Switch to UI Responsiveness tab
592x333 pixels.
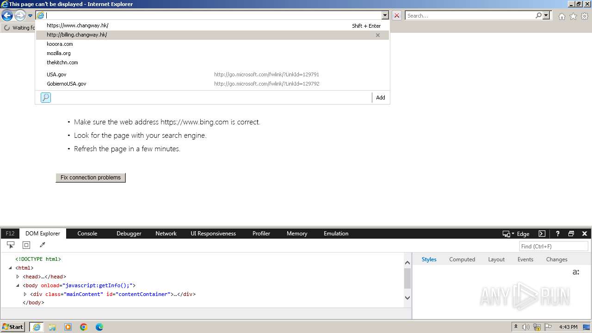tap(213, 234)
